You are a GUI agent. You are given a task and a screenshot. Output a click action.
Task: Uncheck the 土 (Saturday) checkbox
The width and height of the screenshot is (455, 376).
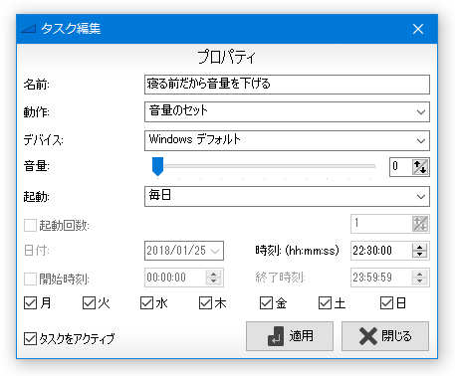325,303
